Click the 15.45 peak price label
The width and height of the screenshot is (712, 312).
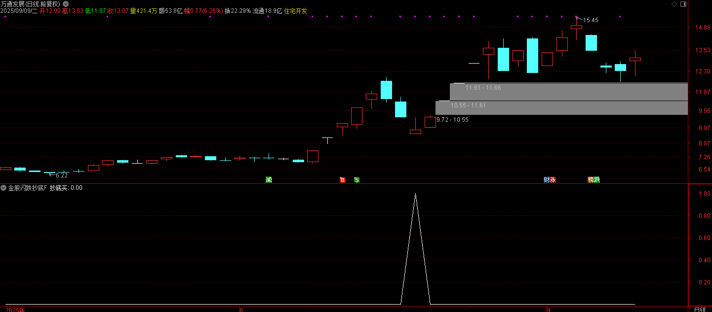(591, 20)
